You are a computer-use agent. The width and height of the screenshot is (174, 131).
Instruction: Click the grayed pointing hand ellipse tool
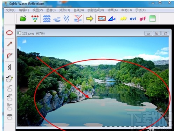tap(9, 97)
